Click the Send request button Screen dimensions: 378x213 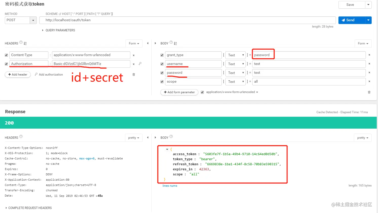[352, 20]
